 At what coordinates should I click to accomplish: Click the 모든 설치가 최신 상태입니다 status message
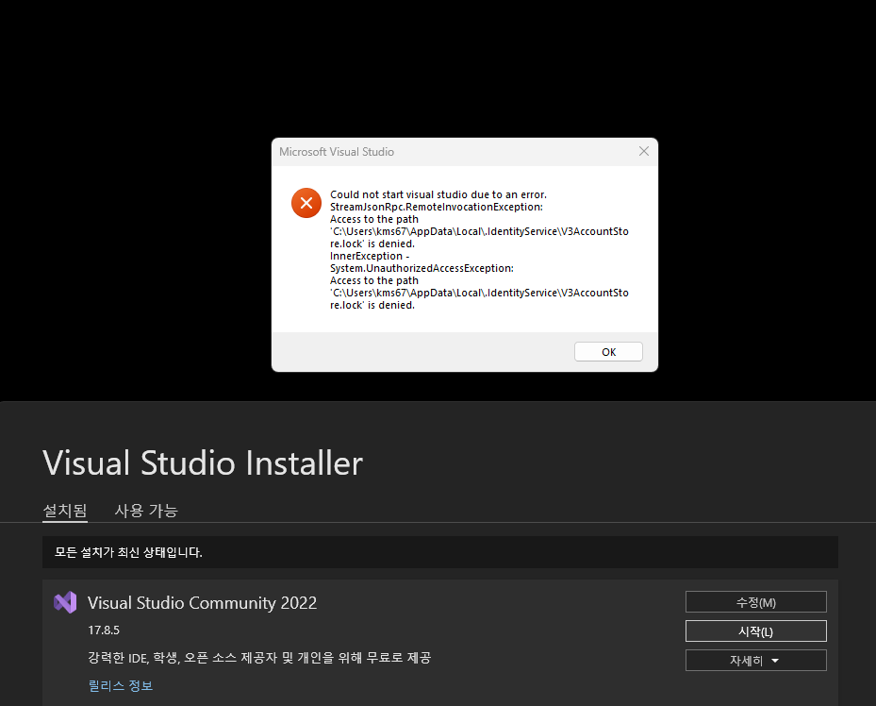point(128,552)
